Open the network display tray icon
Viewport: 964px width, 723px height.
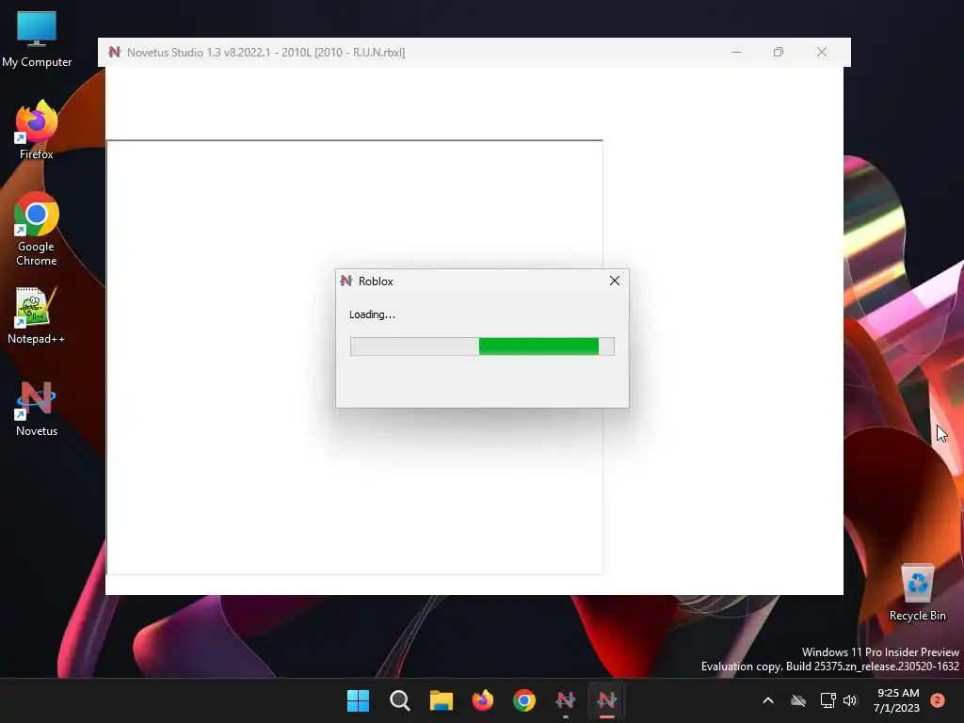(x=827, y=700)
